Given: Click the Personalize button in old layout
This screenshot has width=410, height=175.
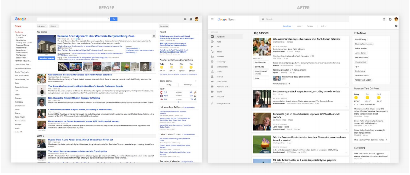Looking at the screenshot, I should click(164, 26).
